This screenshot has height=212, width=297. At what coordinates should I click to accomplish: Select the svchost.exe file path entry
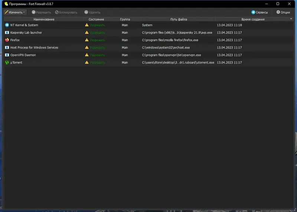pyautogui.click(x=166, y=48)
